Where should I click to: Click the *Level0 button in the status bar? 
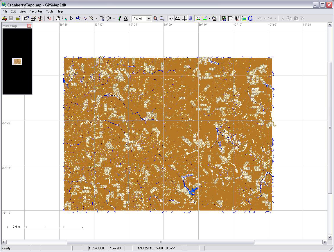[116, 248]
